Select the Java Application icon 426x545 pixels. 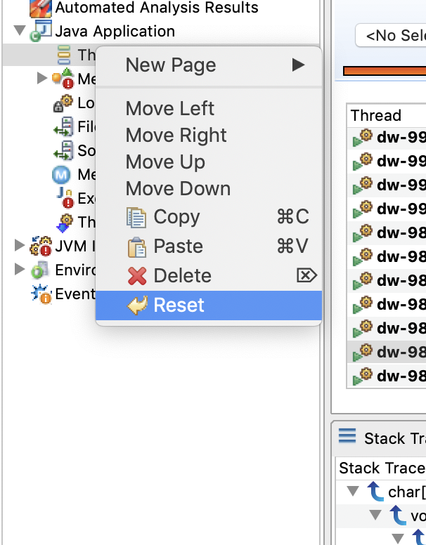coord(40,32)
